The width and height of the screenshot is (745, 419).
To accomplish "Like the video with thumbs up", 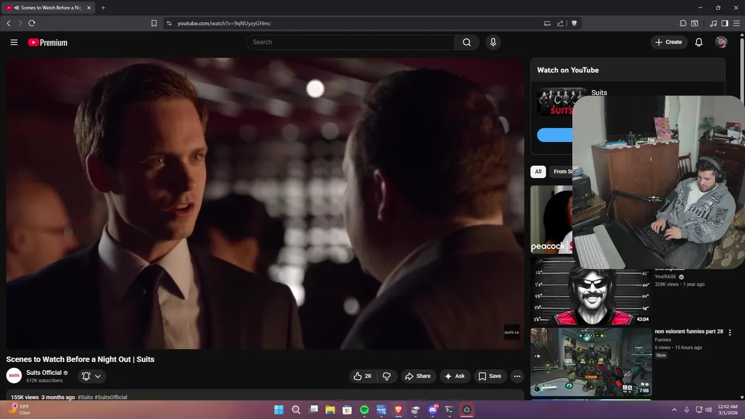I will click(362, 376).
